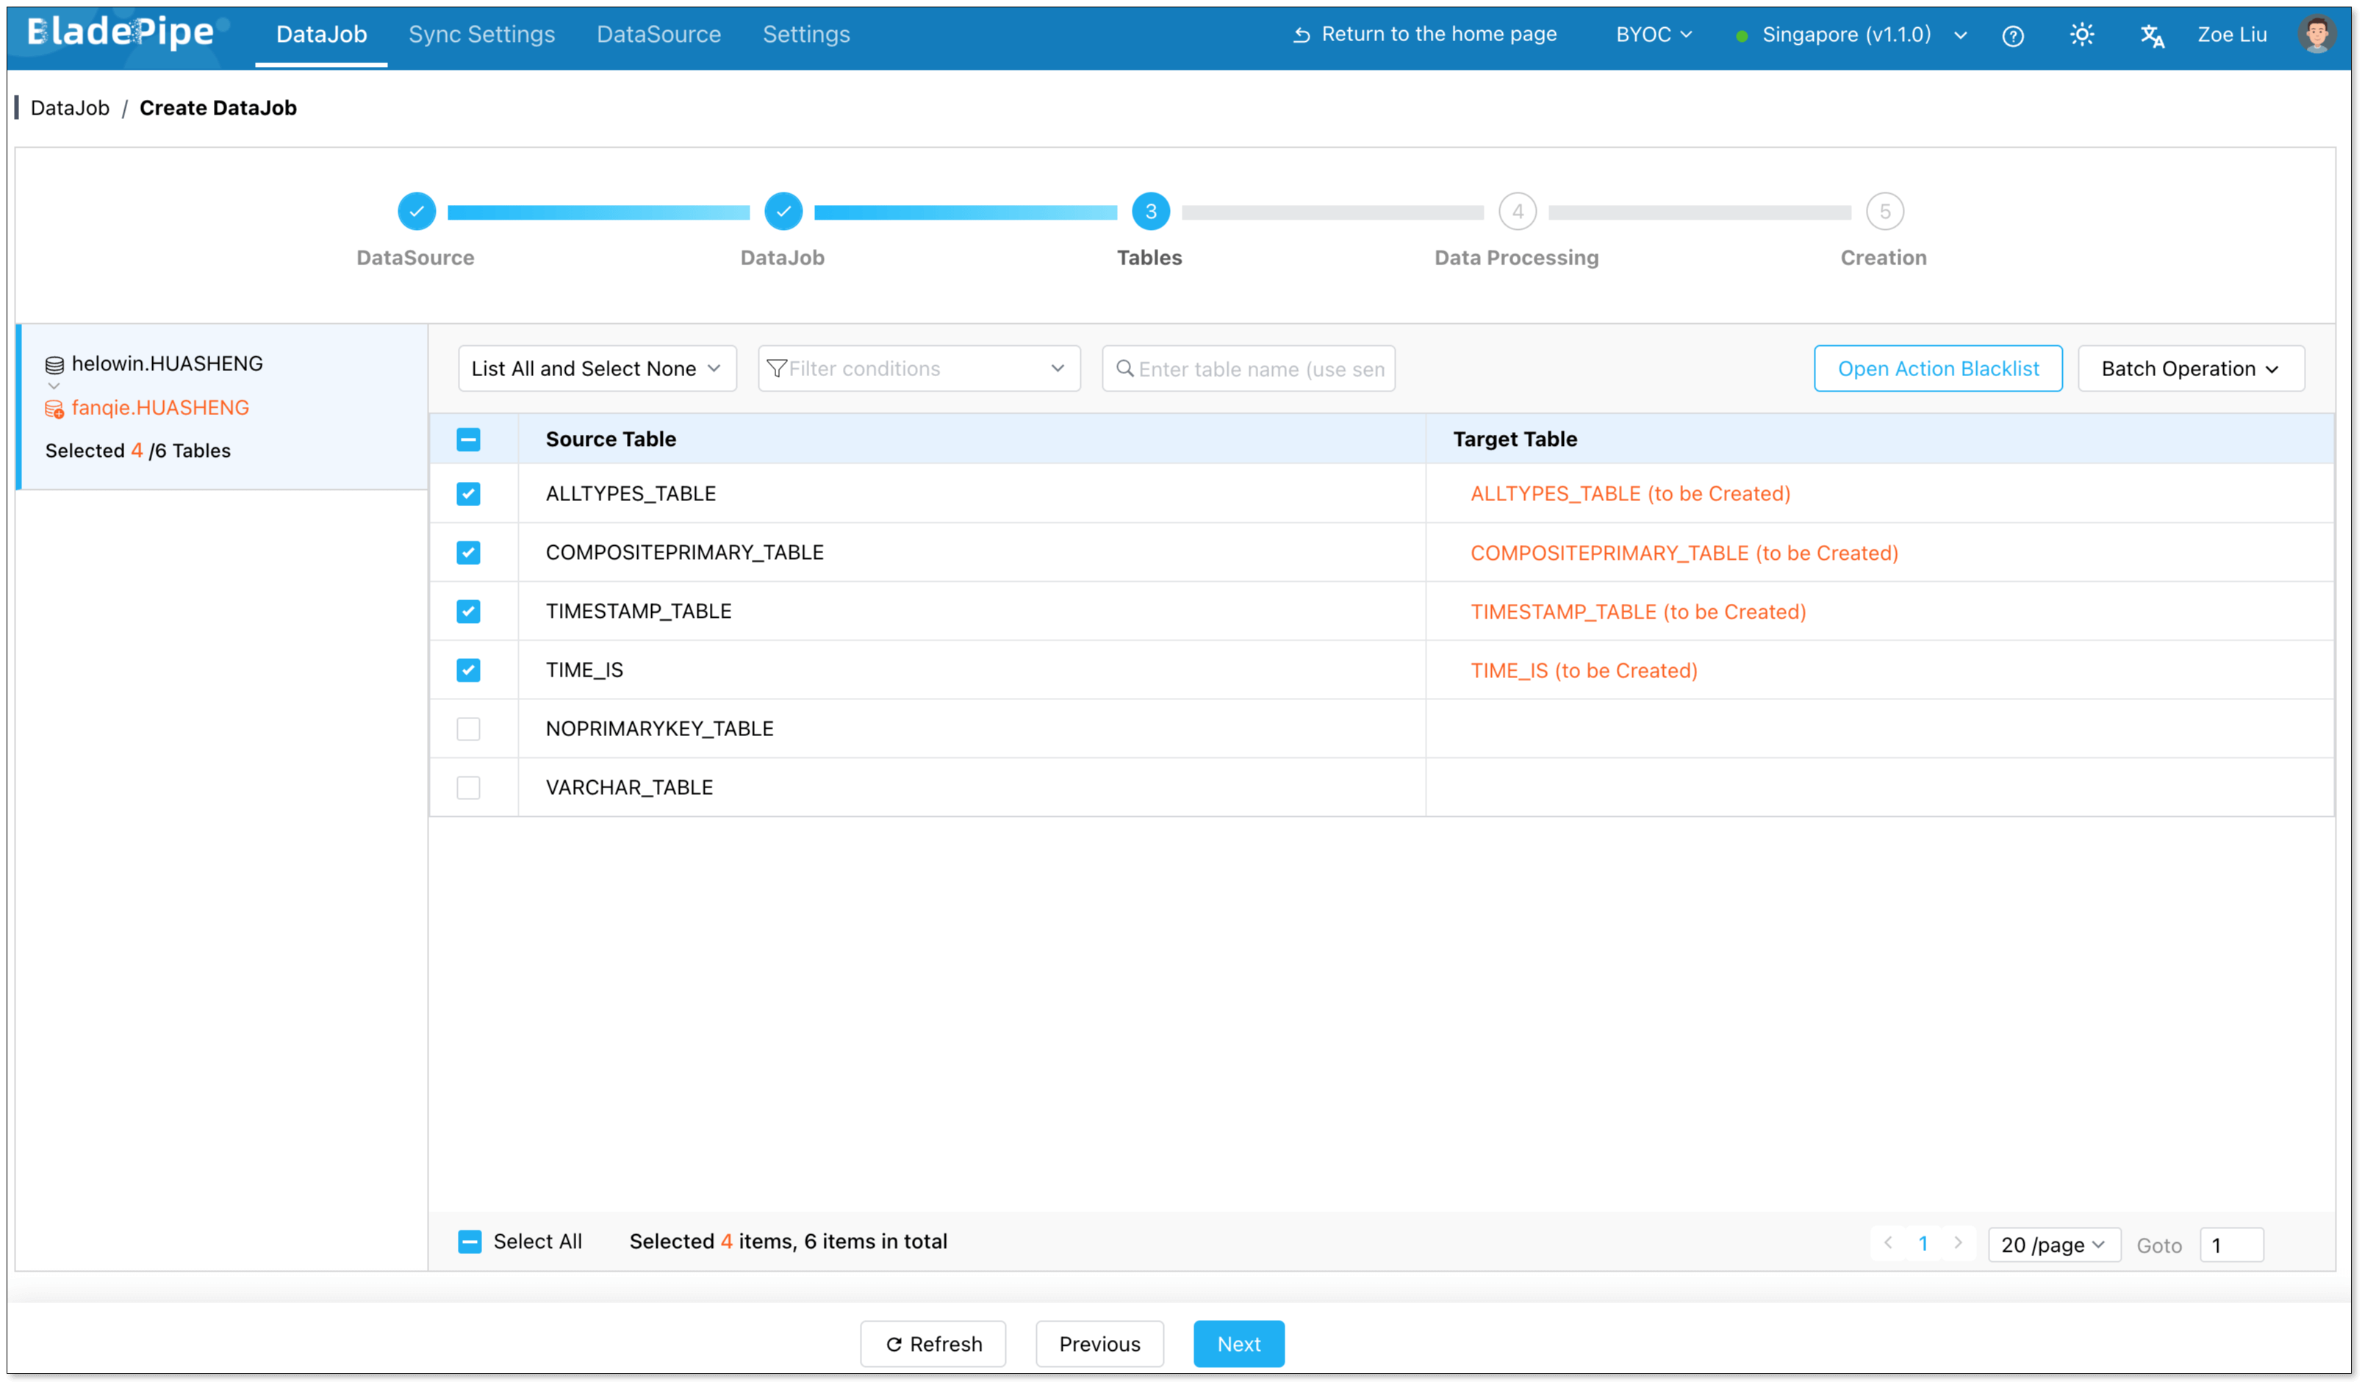The width and height of the screenshot is (2362, 1384).
Task: Click the Goto page input field
Action: 2230,1244
